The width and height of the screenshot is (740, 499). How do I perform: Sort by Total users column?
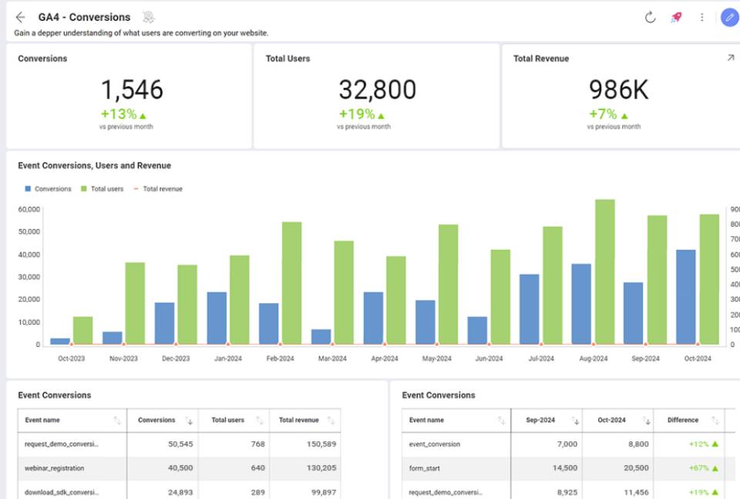click(x=260, y=420)
